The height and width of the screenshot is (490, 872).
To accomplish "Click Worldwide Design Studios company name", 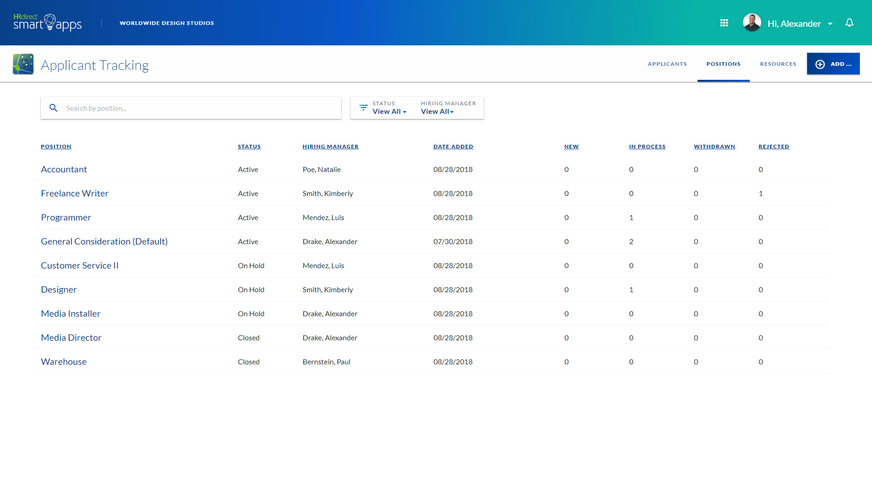I will click(167, 23).
